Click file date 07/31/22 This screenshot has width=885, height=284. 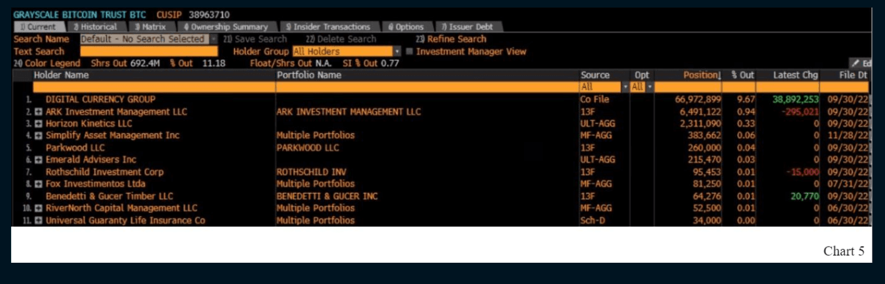click(848, 184)
